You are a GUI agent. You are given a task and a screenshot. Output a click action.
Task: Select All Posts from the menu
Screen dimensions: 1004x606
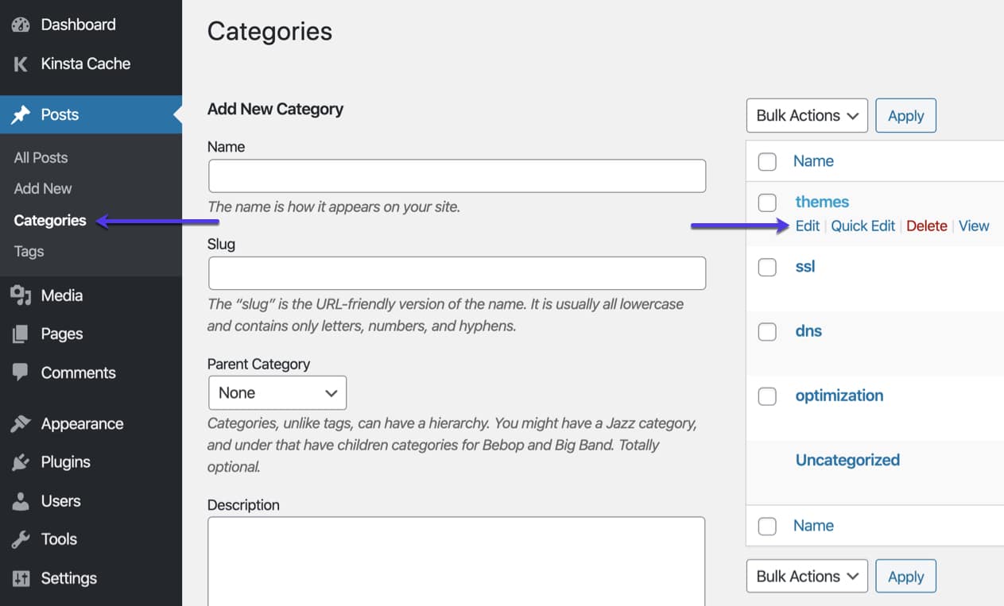pyautogui.click(x=40, y=157)
